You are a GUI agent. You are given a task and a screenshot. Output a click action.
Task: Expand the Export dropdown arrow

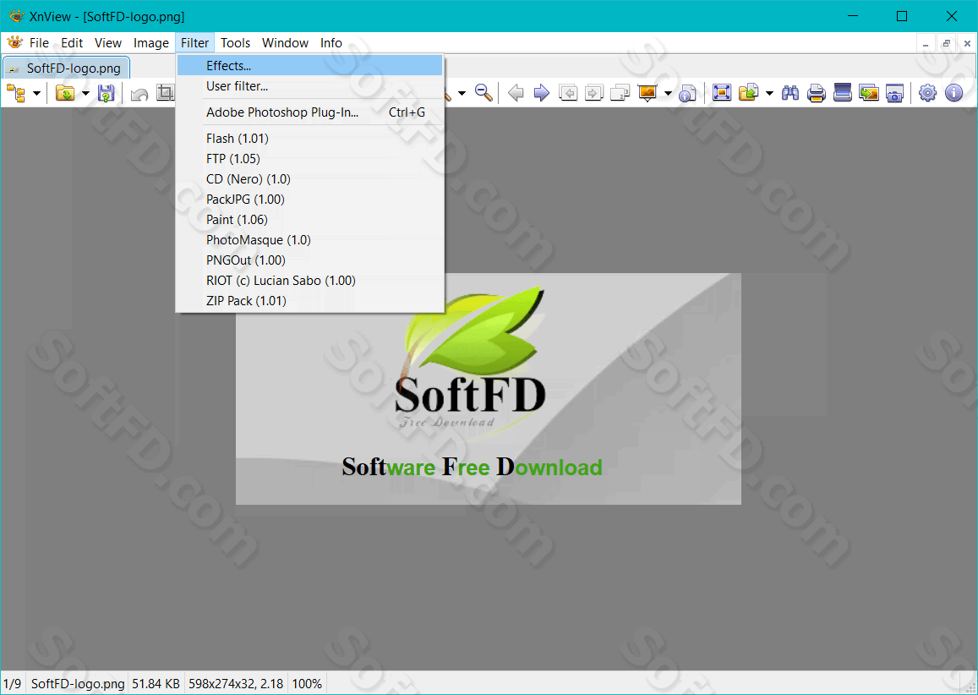(769, 94)
